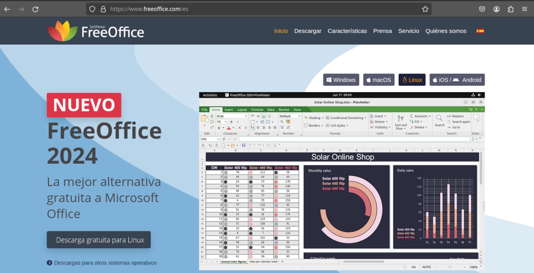Click the Italic I icon in Character group

tap(238, 122)
